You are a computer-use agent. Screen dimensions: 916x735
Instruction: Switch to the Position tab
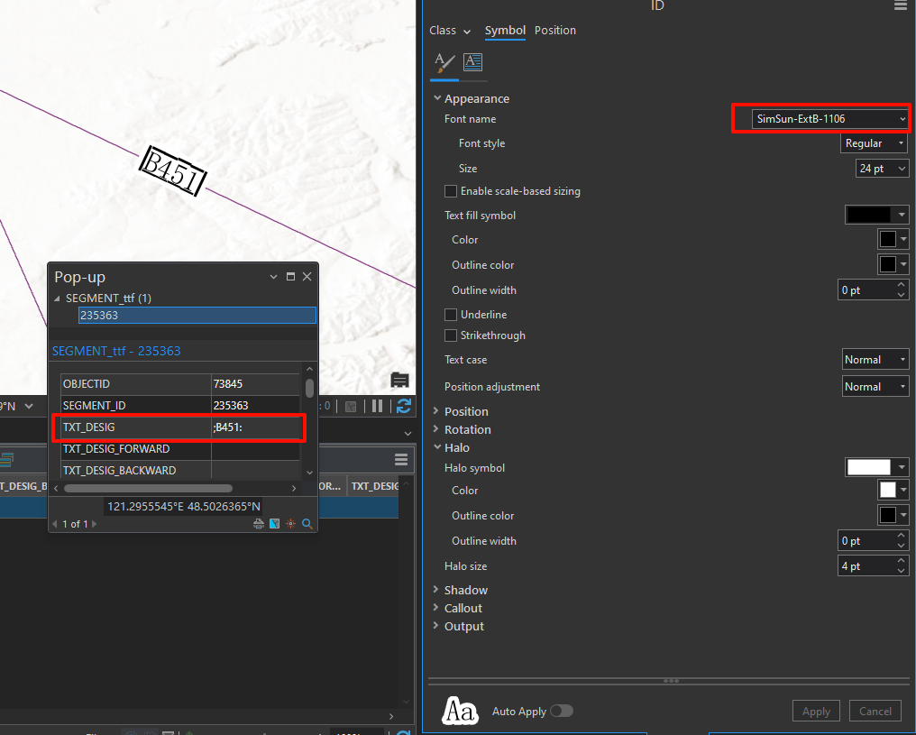(x=554, y=30)
